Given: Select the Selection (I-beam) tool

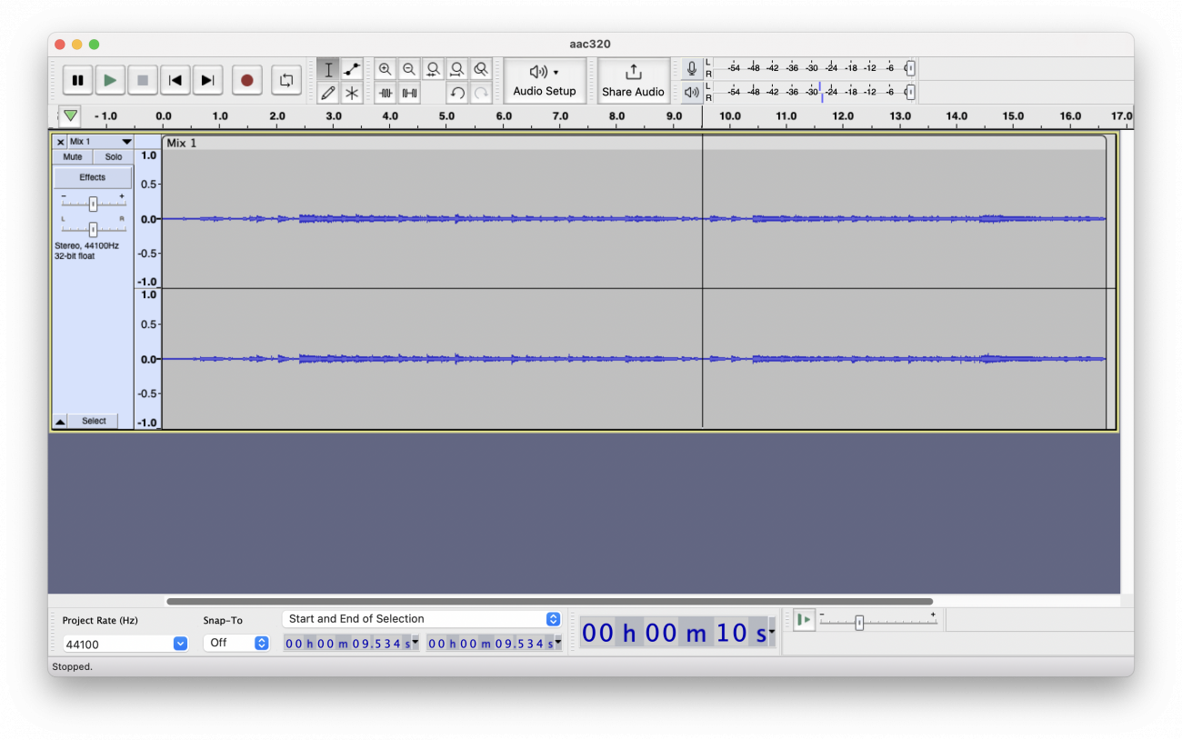Looking at the screenshot, I should point(328,69).
